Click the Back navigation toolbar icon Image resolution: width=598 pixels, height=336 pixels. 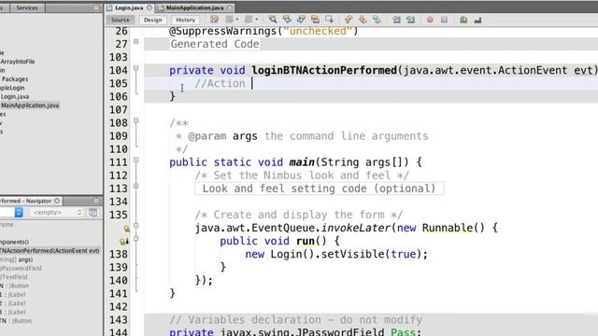pos(229,20)
